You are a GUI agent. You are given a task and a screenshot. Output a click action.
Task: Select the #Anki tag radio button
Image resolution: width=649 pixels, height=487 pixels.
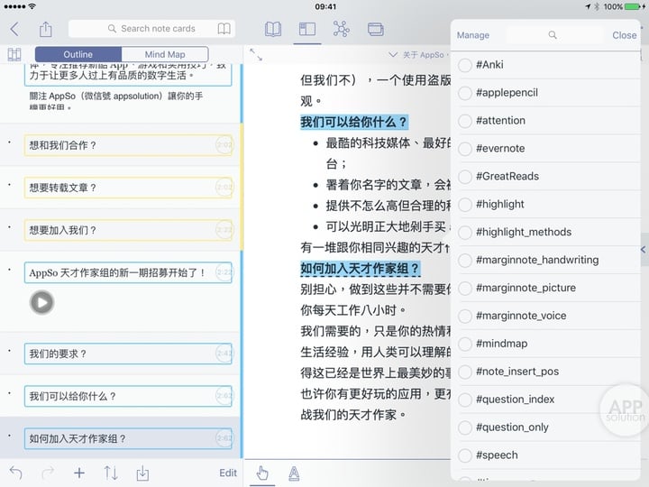[465, 65]
